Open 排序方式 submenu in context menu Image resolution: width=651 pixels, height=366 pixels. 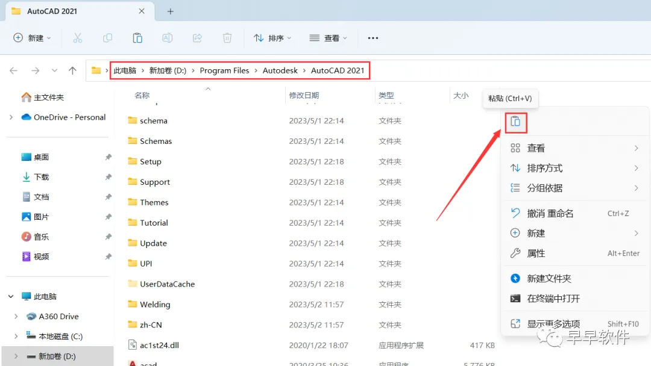(x=574, y=168)
